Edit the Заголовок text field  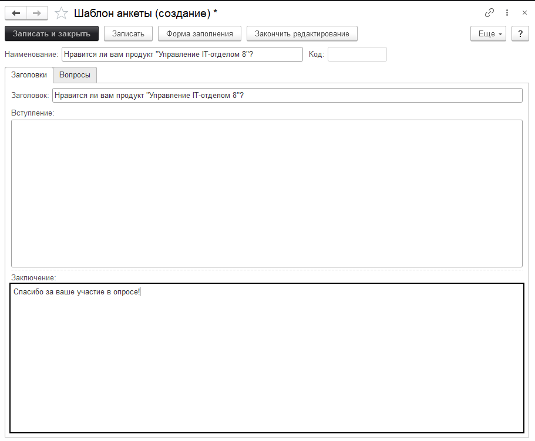(287, 95)
